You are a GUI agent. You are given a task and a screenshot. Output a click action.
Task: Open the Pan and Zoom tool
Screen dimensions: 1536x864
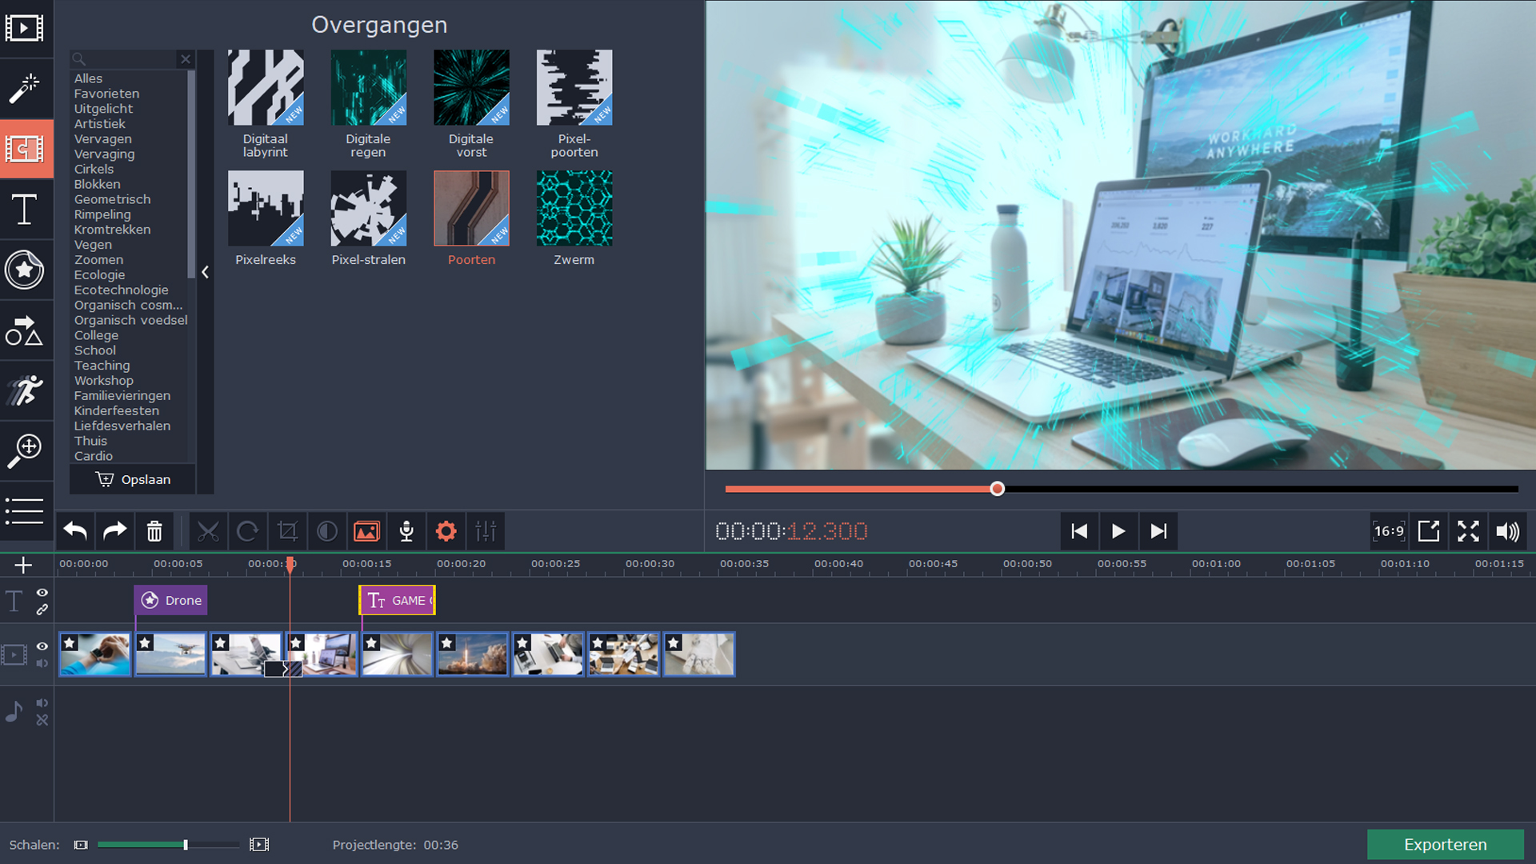click(25, 450)
